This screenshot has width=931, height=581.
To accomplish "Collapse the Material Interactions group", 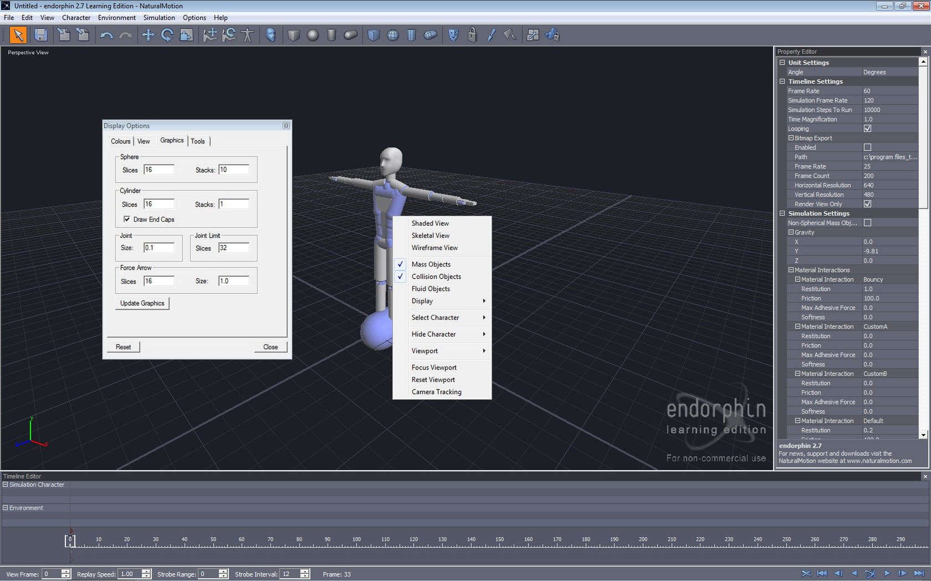I will pyautogui.click(x=791, y=270).
